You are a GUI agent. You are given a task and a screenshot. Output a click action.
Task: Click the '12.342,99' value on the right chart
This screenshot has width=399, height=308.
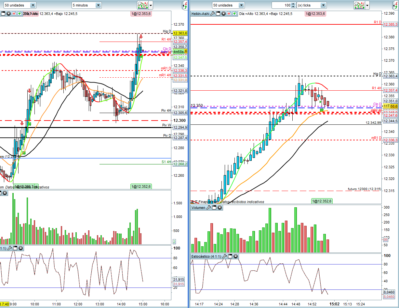tap(373, 123)
